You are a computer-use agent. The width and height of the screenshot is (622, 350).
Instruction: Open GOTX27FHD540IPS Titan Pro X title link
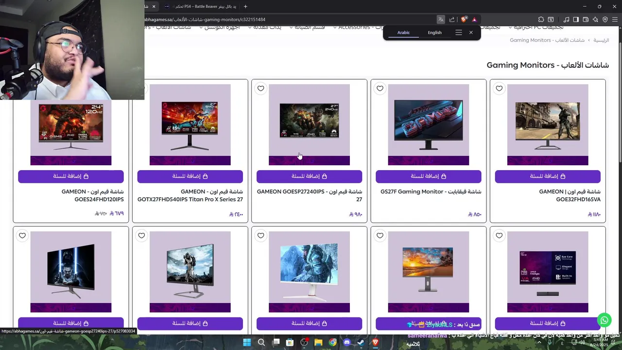[190, 195]
